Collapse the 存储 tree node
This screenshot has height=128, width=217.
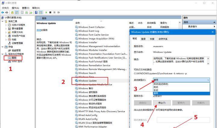pos(2,47)
